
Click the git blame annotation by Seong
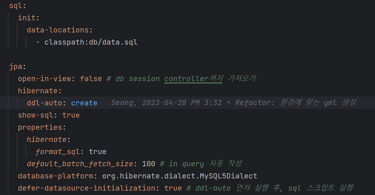click(234, 103)
